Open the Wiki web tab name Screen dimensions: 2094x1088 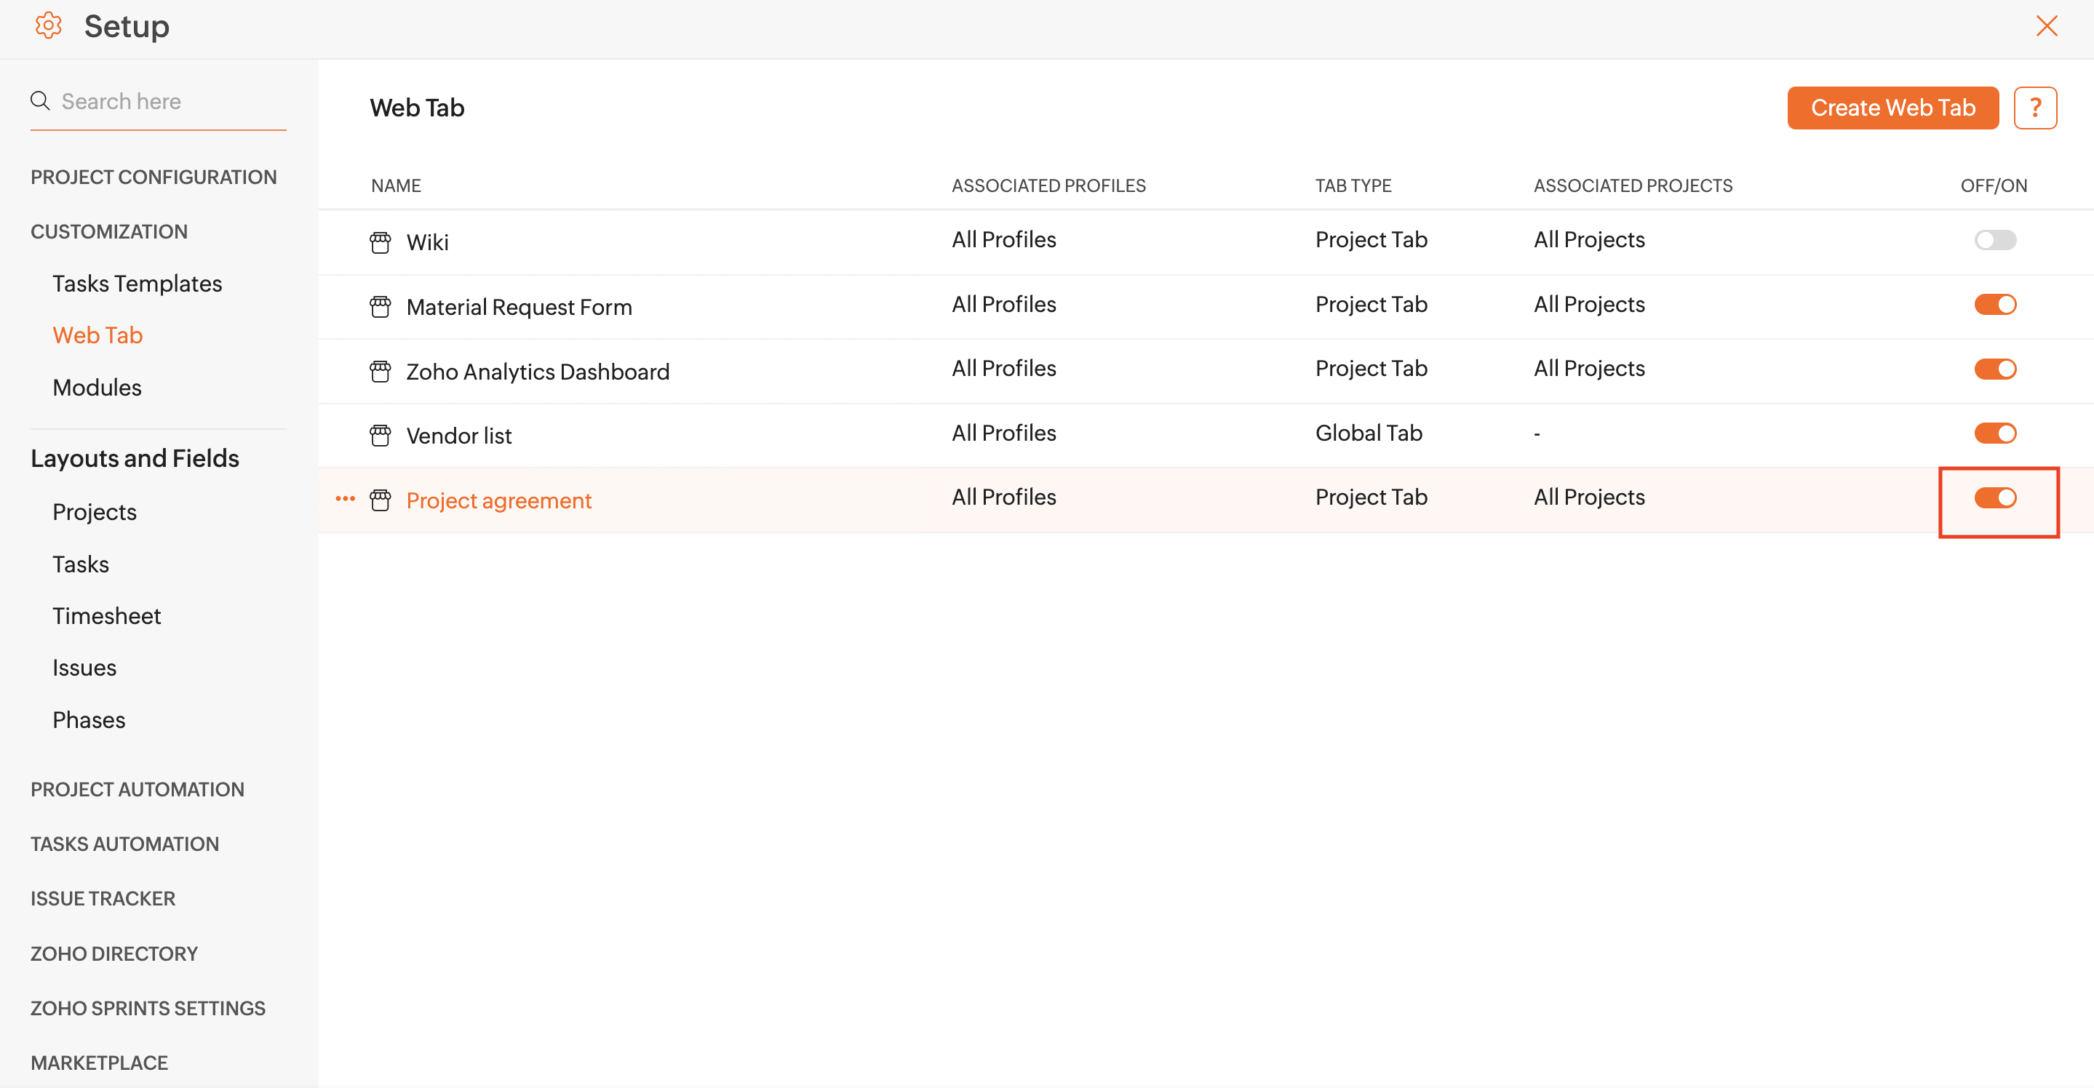[x=428, y=242]
